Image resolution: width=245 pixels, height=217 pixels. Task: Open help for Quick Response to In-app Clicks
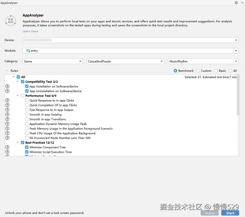click(7, 100)
